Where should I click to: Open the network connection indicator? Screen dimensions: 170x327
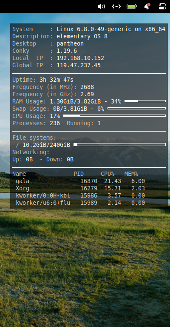point(116,6)
